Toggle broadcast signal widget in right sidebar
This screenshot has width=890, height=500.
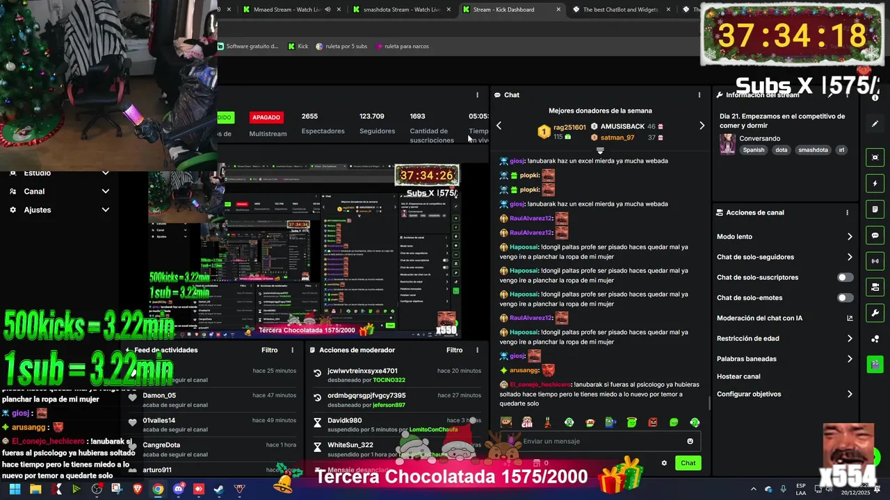click(875, 261)
